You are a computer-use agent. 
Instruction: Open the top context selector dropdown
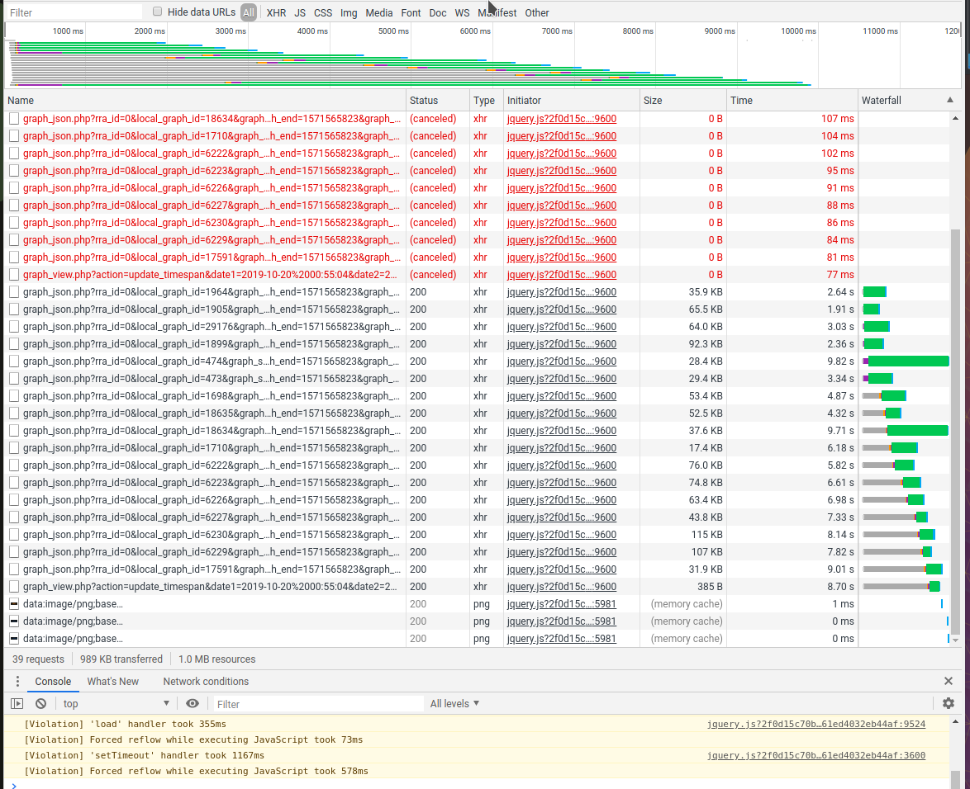[x=116, y=703]
